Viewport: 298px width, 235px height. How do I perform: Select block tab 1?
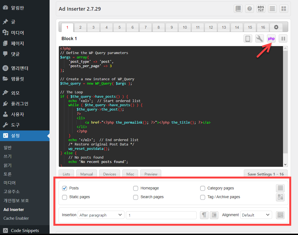click(67, 27)
